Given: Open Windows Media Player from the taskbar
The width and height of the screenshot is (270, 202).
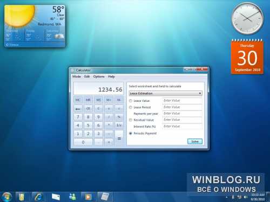Looking at the screenshot, I should click(88, 197).
